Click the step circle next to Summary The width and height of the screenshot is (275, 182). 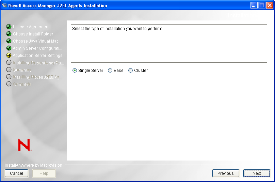point(9,70)
